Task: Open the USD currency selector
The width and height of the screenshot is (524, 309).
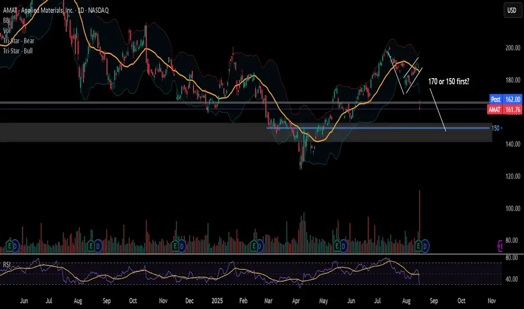Action: pos(512,10)
